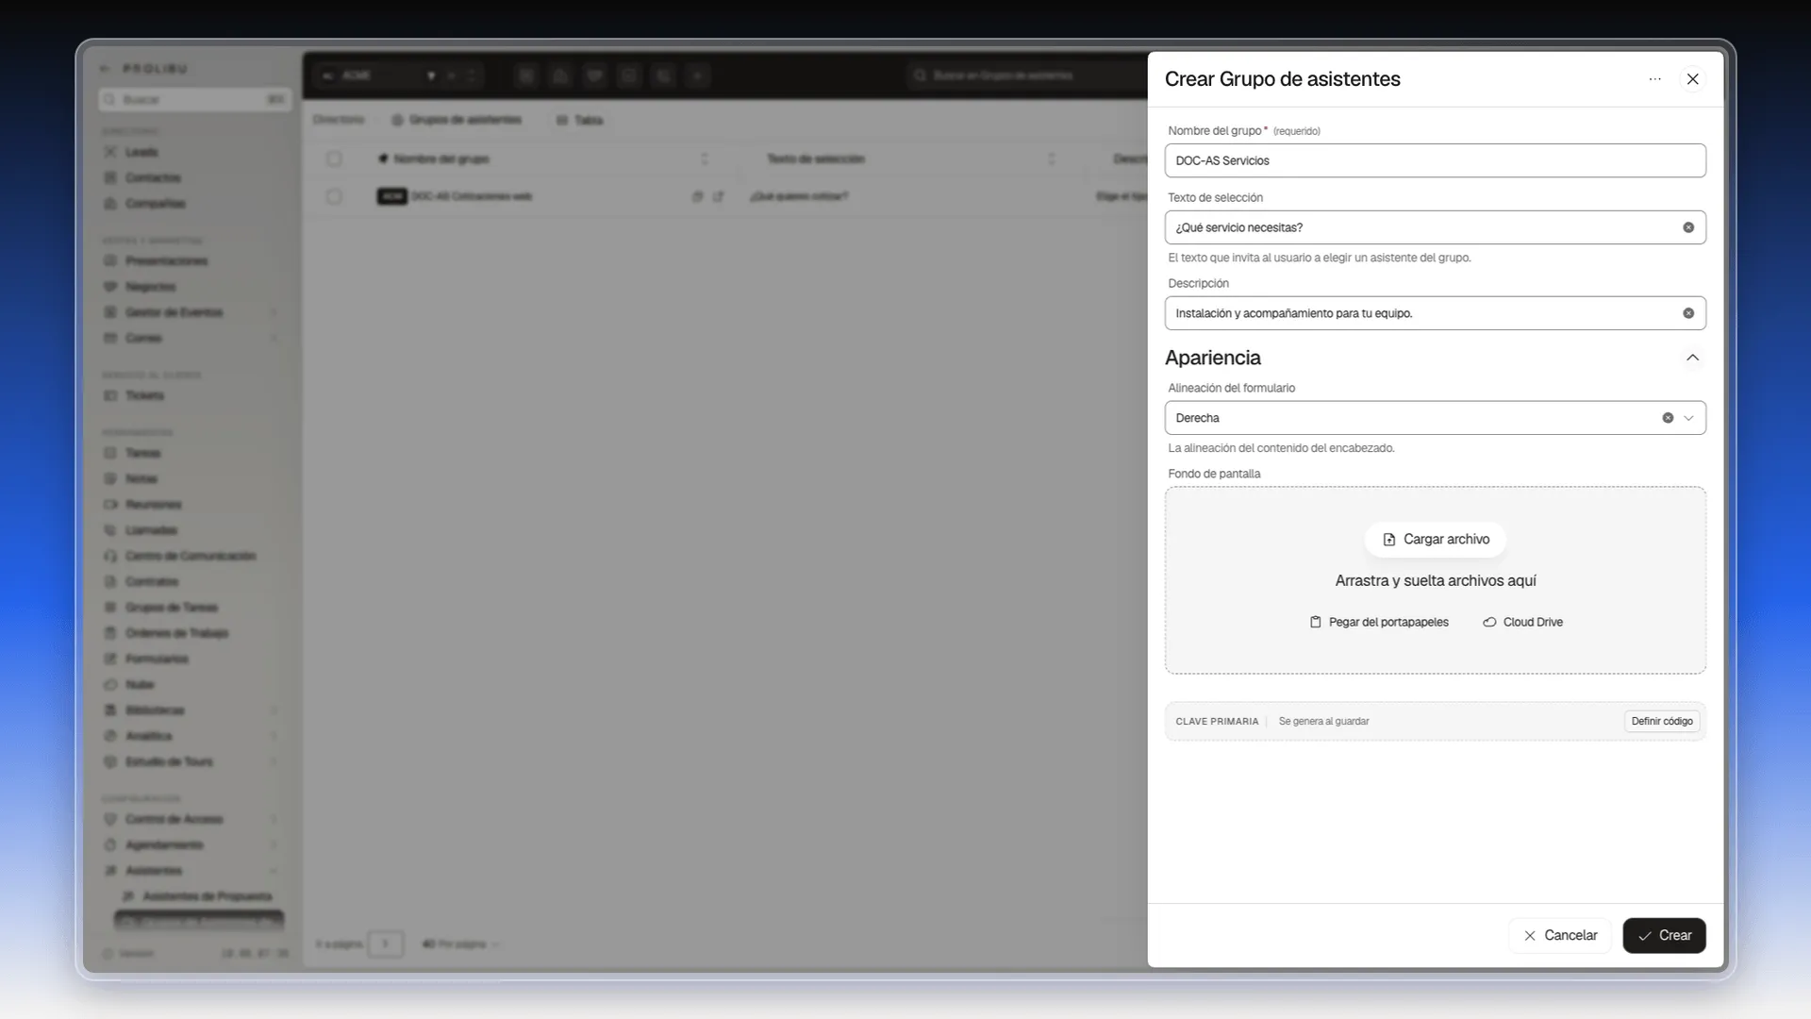Click the sidebar Buscar search field

coord(194,99)
